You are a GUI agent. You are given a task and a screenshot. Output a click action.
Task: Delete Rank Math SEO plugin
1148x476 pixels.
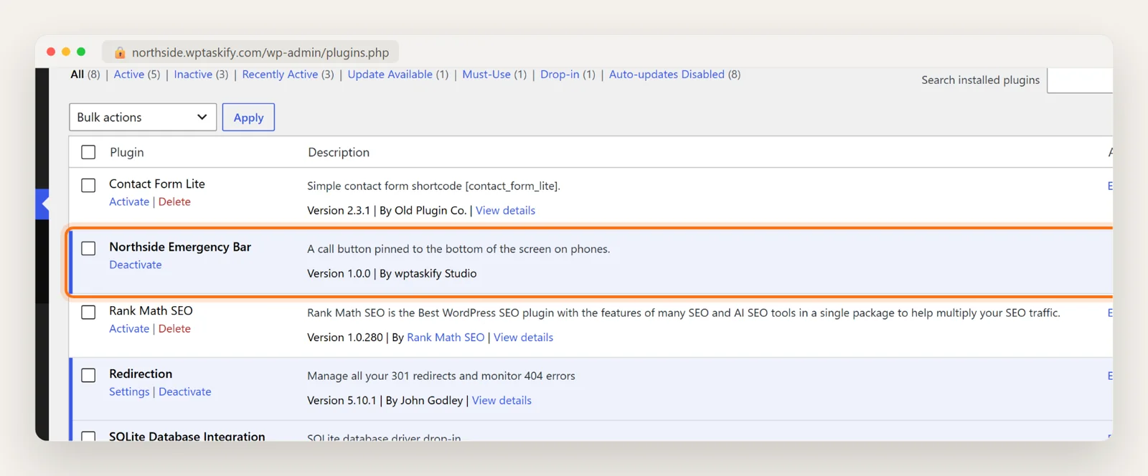coord(174,328)
